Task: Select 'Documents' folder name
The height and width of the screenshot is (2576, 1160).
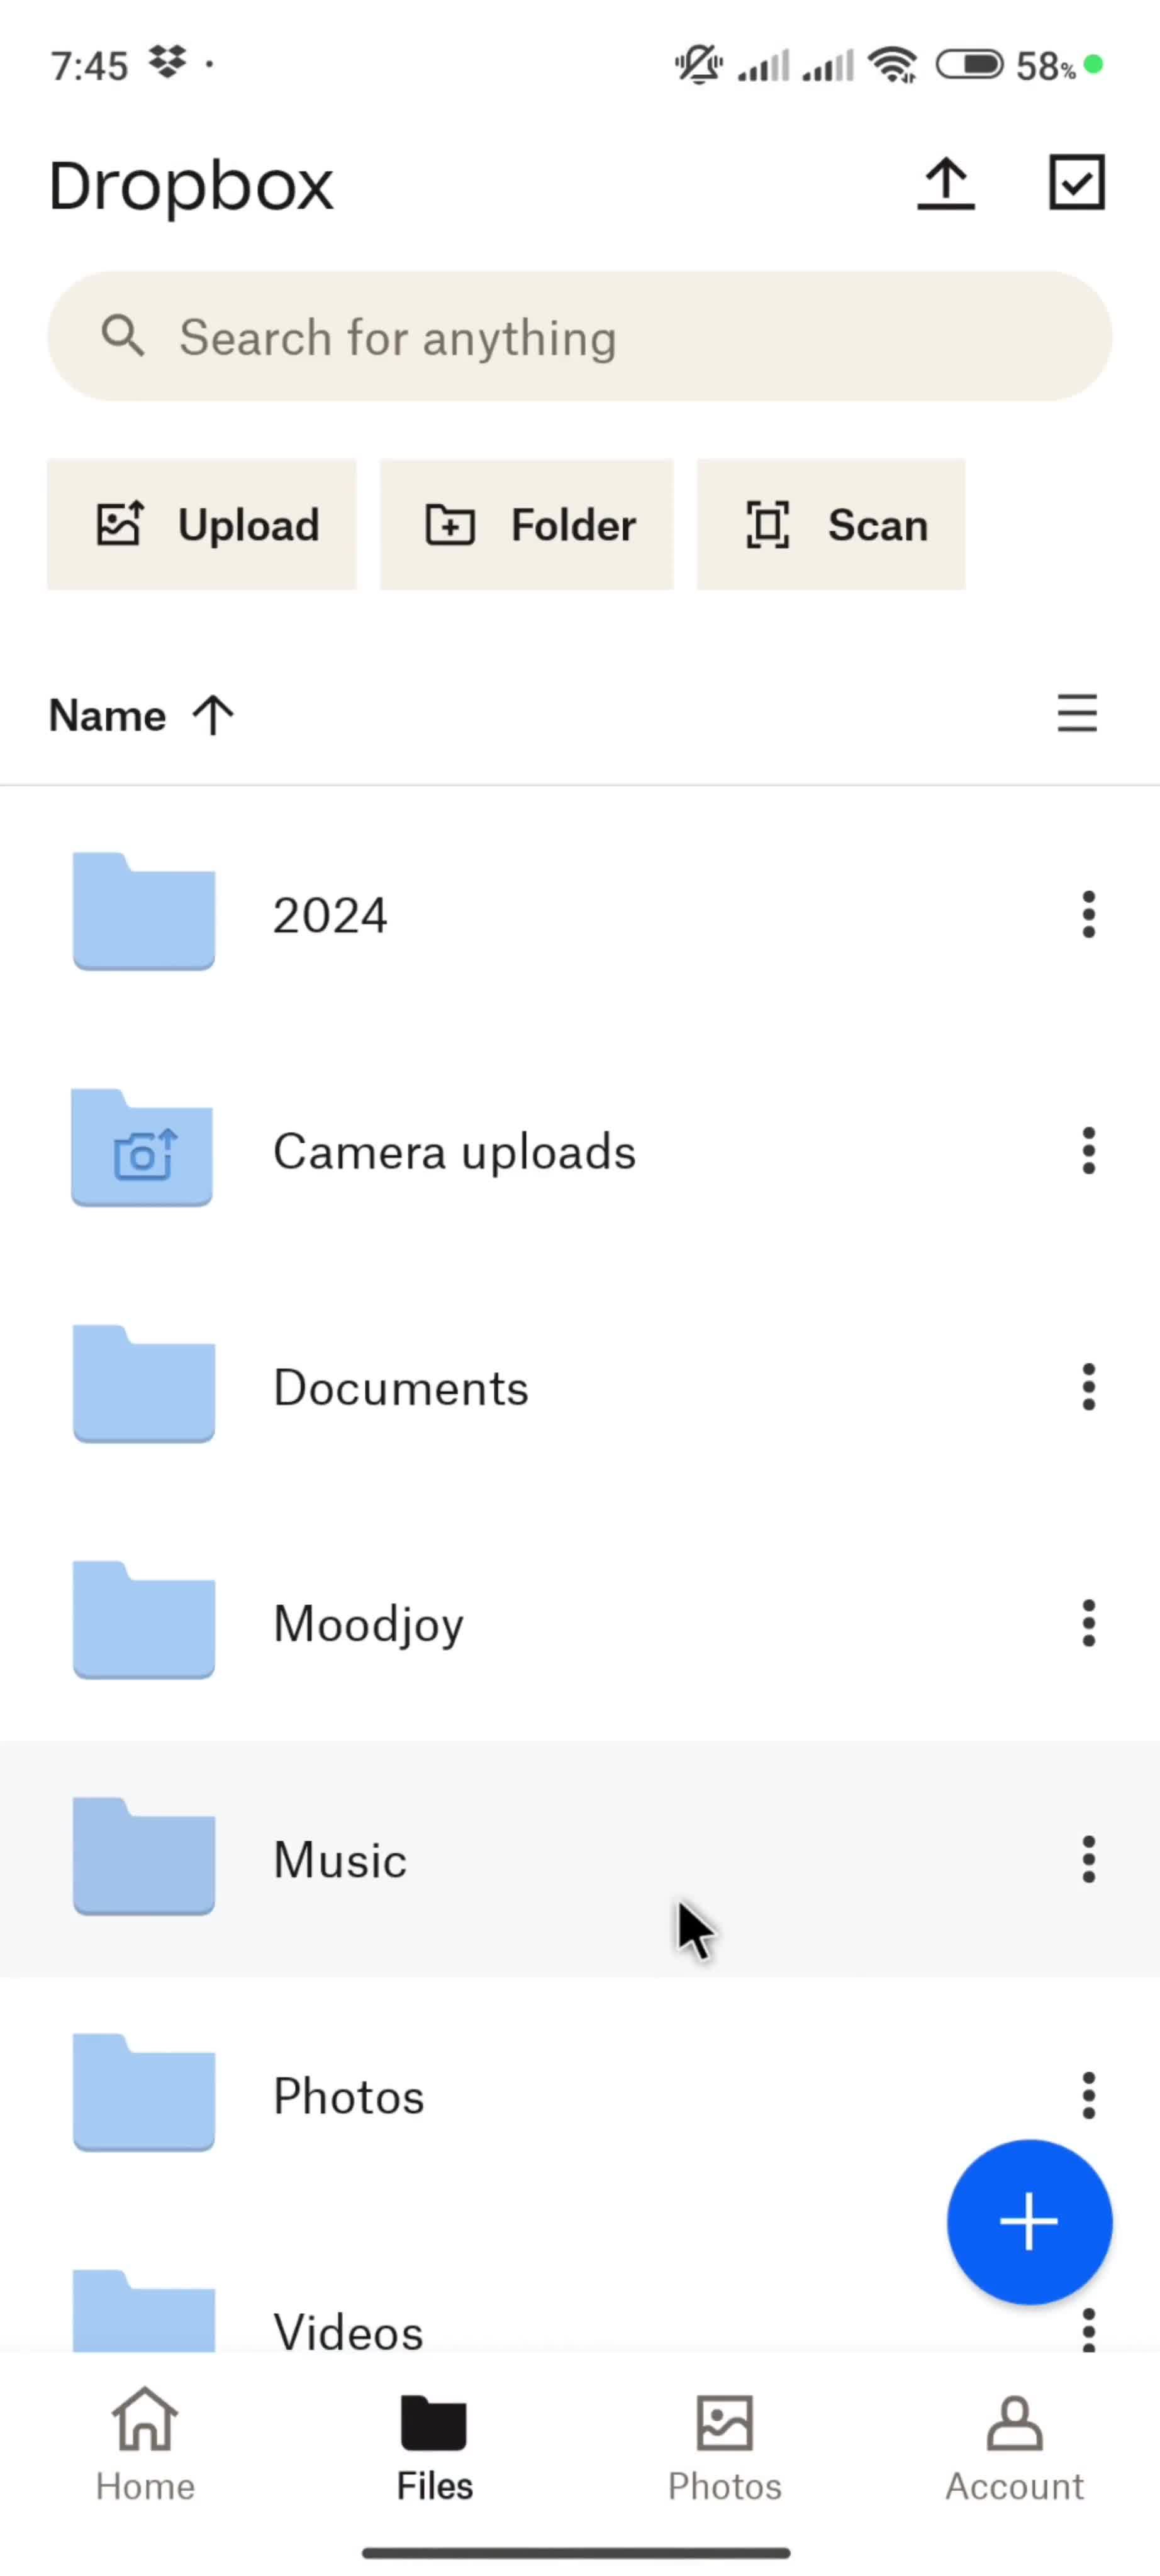Action: pyautogui.click(x=401, y=1388)
